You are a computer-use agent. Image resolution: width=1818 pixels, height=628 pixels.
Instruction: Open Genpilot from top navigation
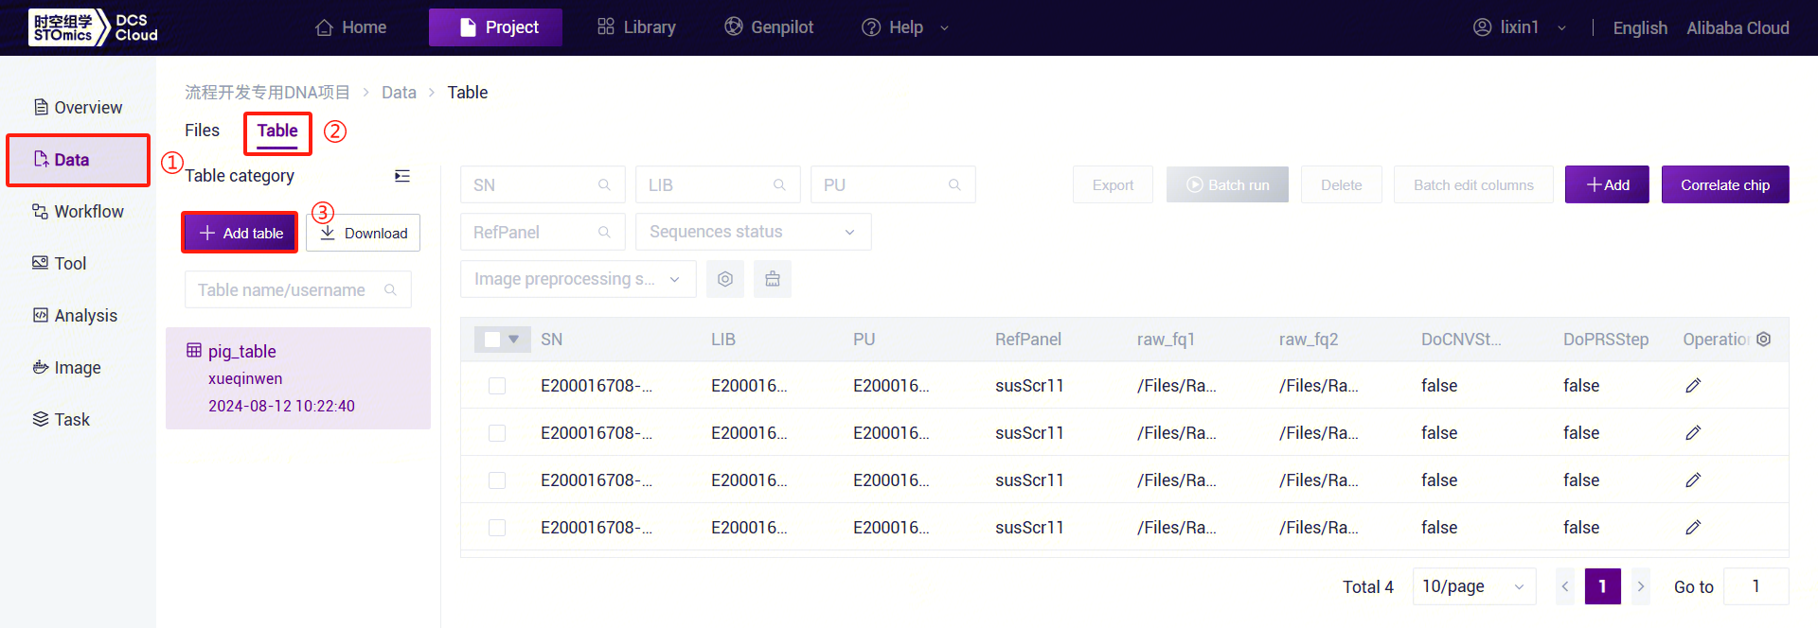click(x=769, y=27)
